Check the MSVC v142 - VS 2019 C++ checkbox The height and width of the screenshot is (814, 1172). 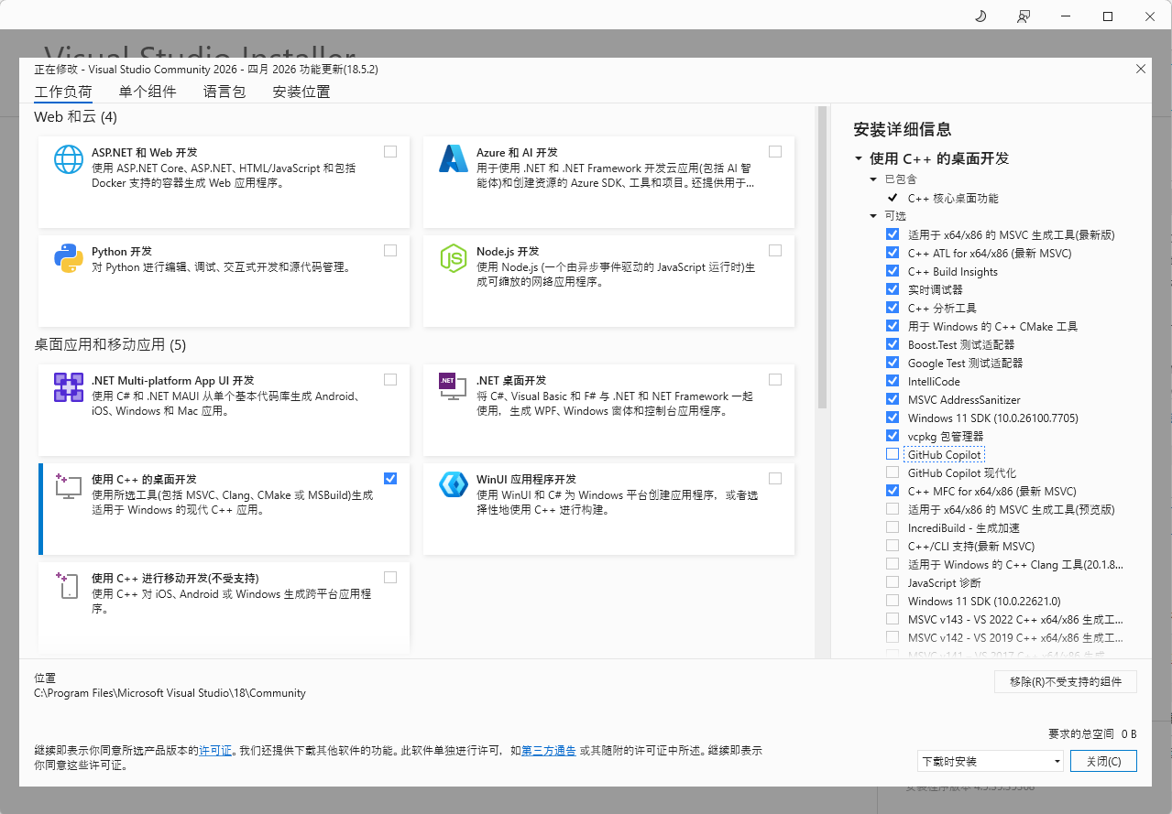pos(893,637)
